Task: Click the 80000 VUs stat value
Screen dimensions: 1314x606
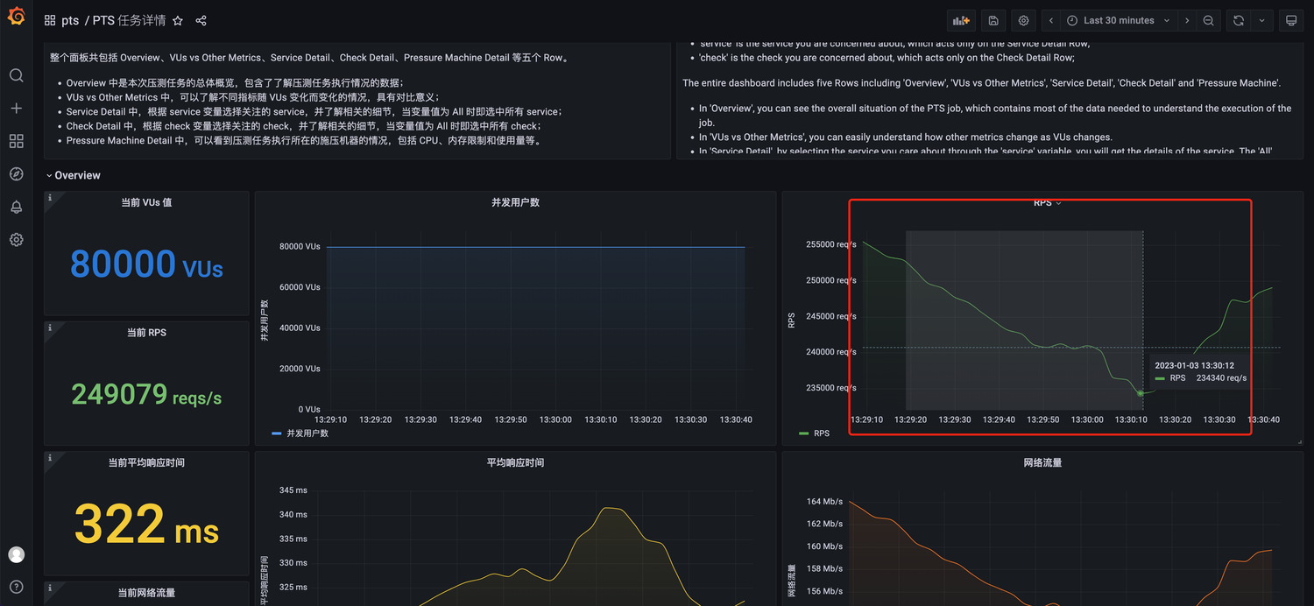Action: 146,264
